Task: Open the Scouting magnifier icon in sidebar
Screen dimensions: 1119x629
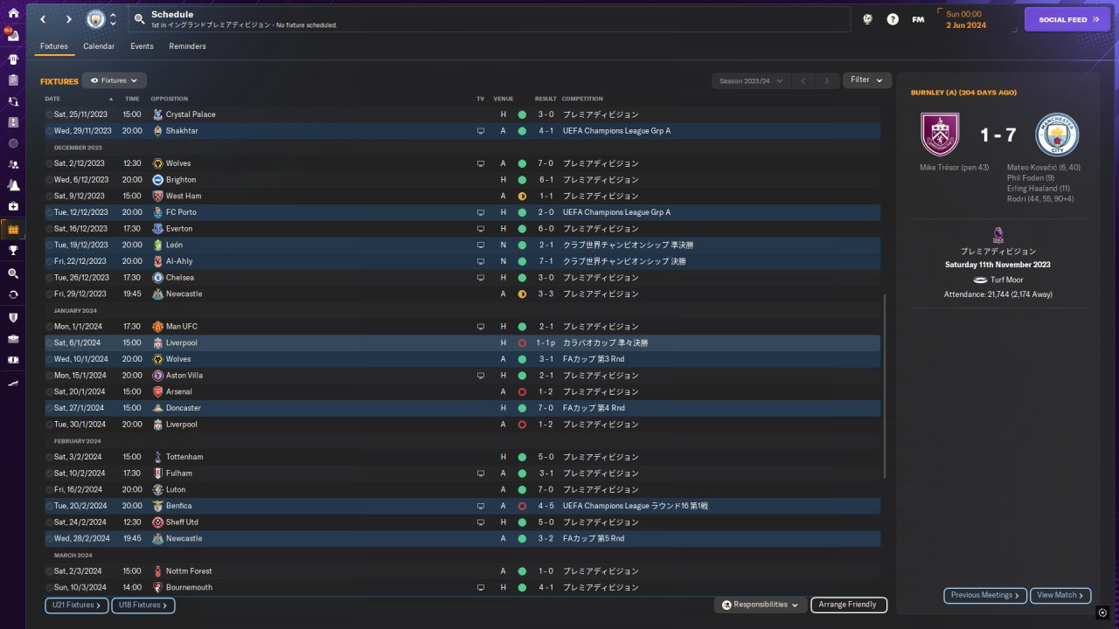Action: pos(12,273)
